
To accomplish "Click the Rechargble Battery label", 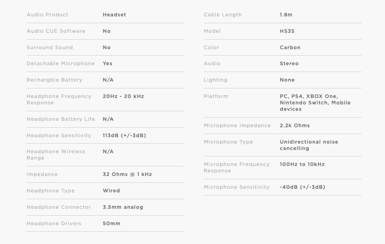I will tap(54, 80).
